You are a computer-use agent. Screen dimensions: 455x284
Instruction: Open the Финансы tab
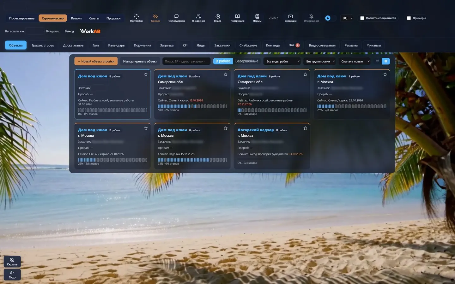click(x=374, y=45)
